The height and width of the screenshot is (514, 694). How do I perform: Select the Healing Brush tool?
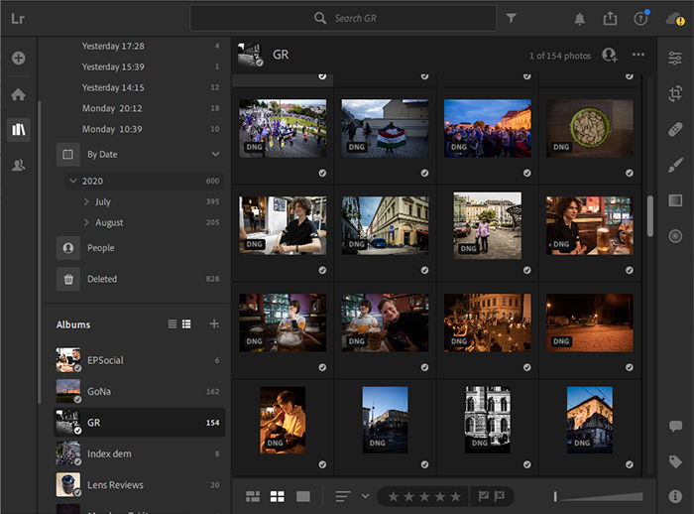click(675, 129)
